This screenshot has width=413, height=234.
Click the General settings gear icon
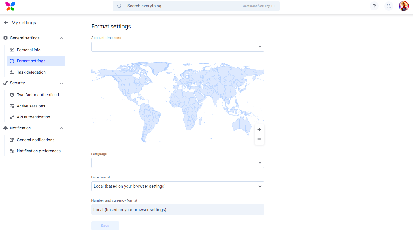pyautogui.click(x=6, y=38)
